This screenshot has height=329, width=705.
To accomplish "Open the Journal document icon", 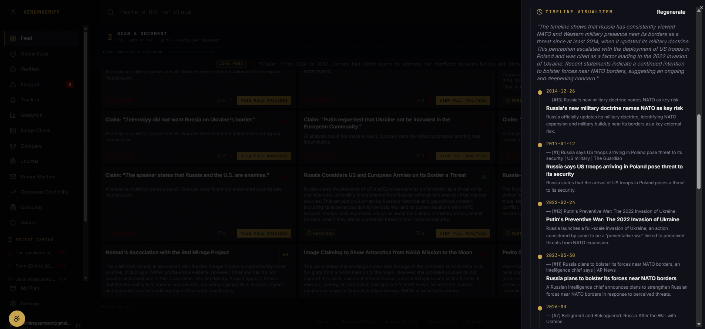I will 13,161.
